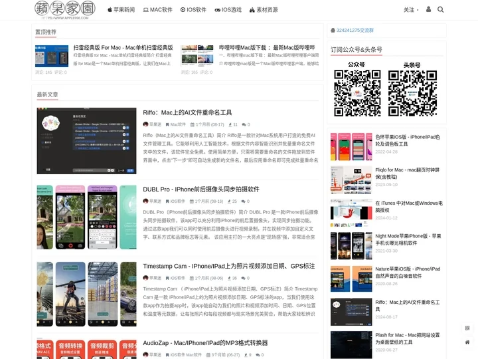Viewport: 478px width, 359px height.
Task: Open 扫雷经典版 For Mac pinned article
Action: 123,48
